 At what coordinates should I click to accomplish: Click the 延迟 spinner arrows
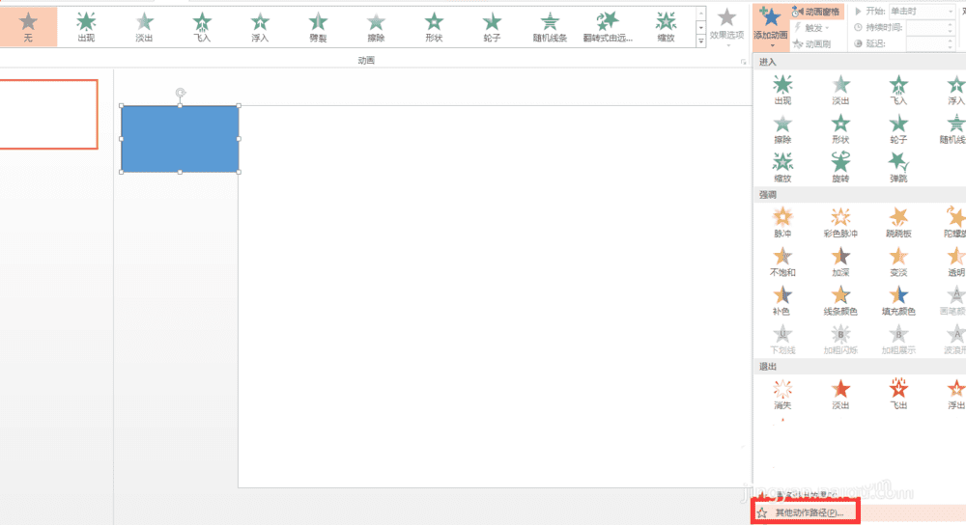pyautogui.click(x=952, y=43)
